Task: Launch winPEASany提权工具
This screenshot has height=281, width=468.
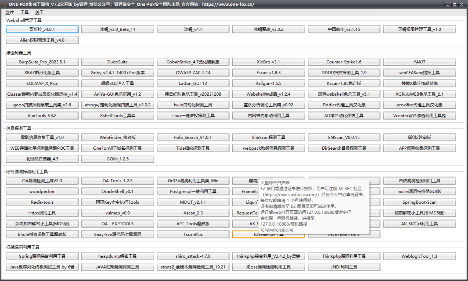Action: tap(420, 73)
